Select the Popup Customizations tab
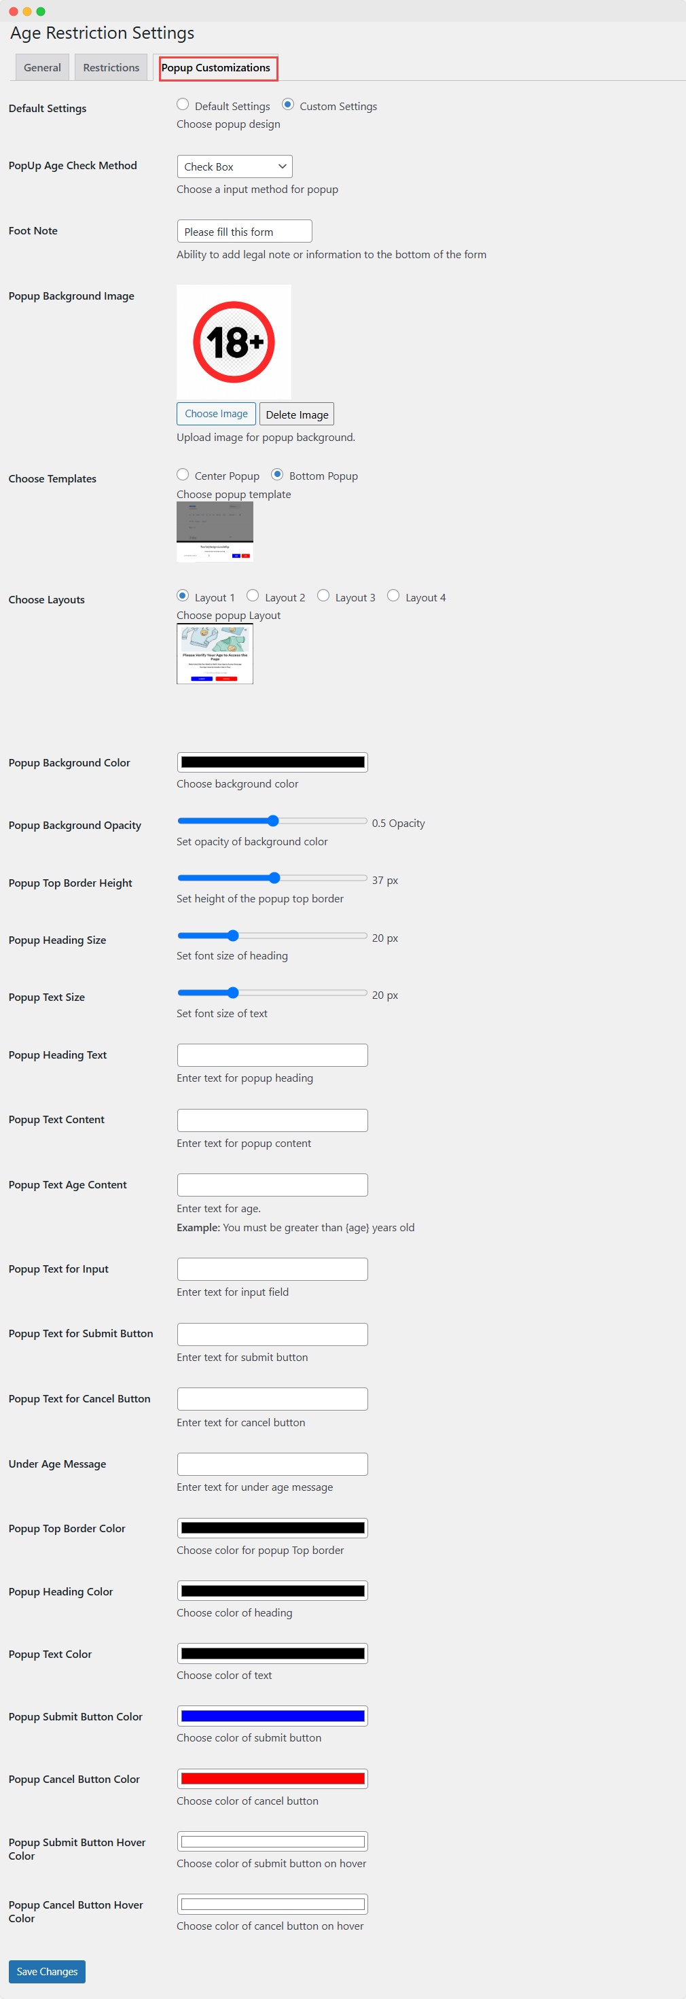The height and width of the screenshot is (1999, 686). pyautogui.click(x=217, y=69)
